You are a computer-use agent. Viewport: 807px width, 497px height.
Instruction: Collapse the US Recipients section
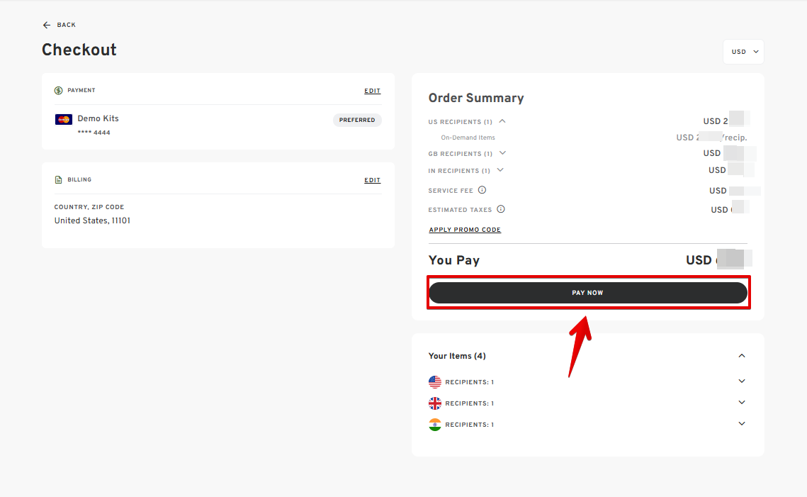tap(502, 121)
